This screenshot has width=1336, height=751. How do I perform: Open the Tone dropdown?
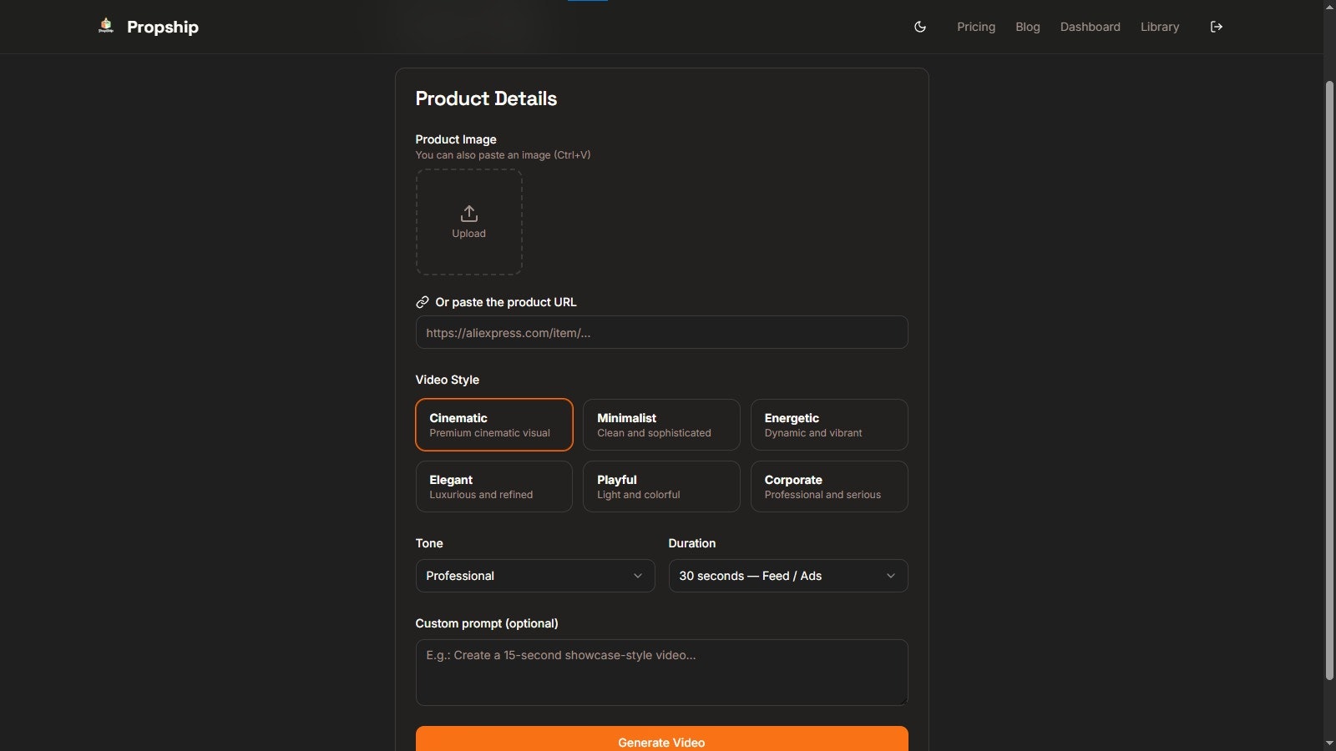535,576
